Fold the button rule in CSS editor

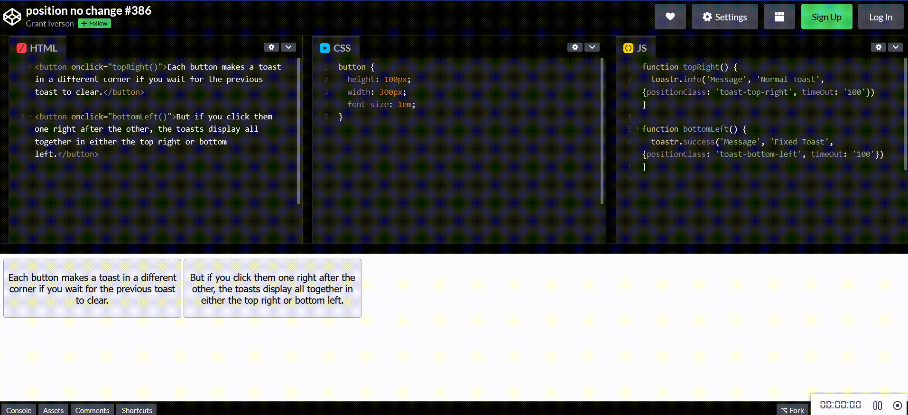click(334, 67)
